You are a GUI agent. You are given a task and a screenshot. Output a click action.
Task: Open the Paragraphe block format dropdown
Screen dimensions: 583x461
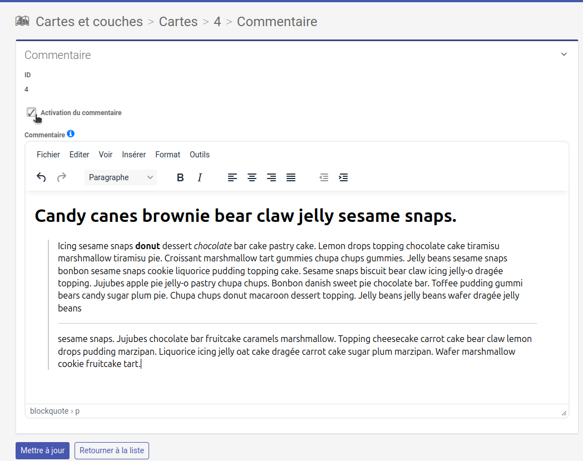(x=121, y=177)
